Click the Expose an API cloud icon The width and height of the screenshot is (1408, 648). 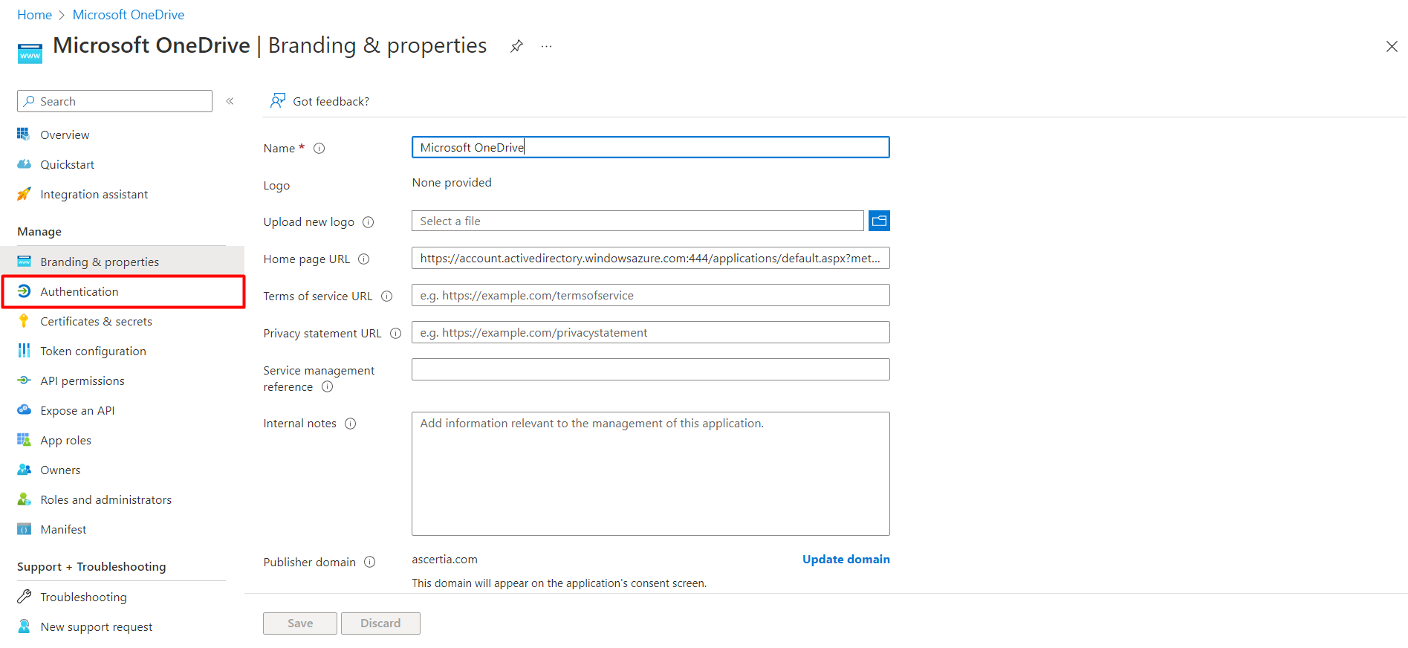[x=24, y=410]
